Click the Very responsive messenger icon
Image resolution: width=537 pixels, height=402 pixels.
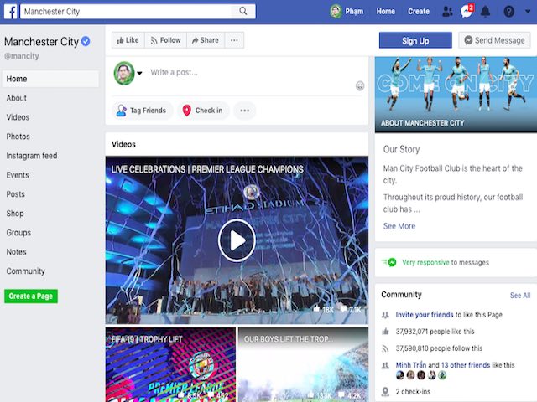(389, 262)
